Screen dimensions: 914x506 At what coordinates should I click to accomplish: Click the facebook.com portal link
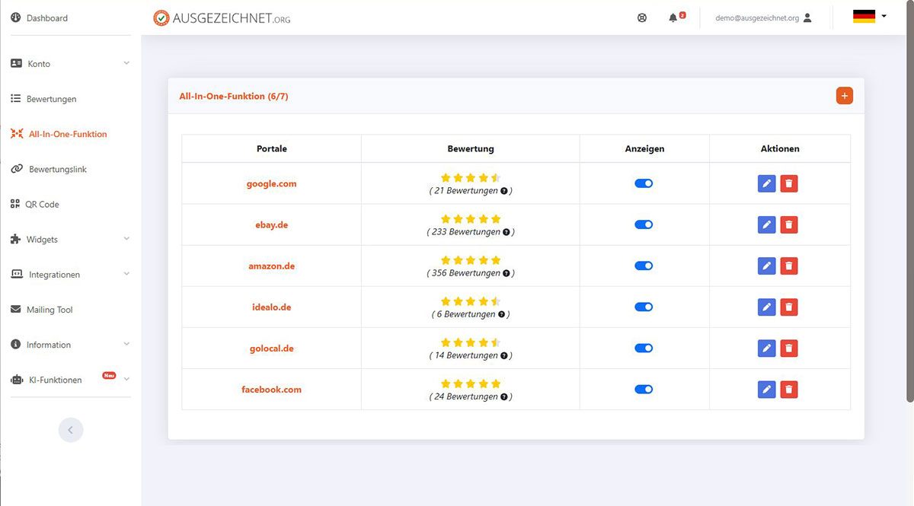pyautogui.click(x=271, y=390)
